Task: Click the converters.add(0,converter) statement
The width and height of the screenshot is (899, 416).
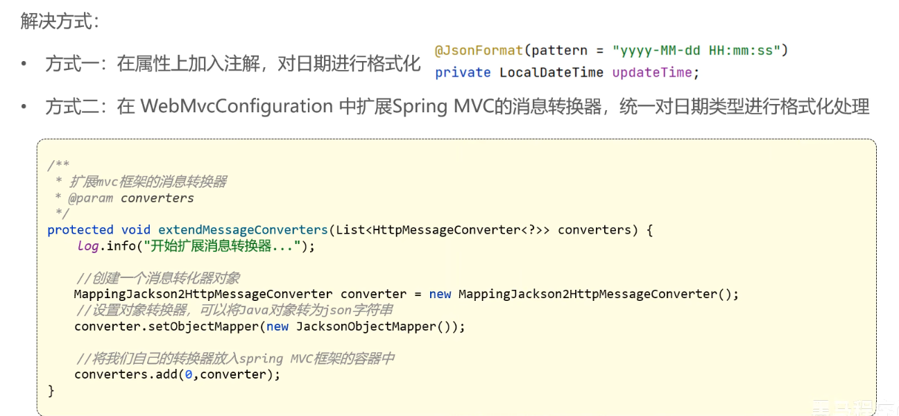Action: 177,374
